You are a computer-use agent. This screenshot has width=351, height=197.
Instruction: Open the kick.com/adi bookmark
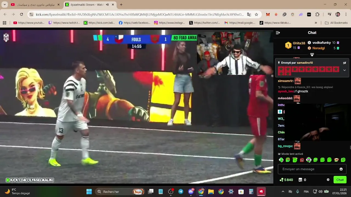click(x=99, y=23)
